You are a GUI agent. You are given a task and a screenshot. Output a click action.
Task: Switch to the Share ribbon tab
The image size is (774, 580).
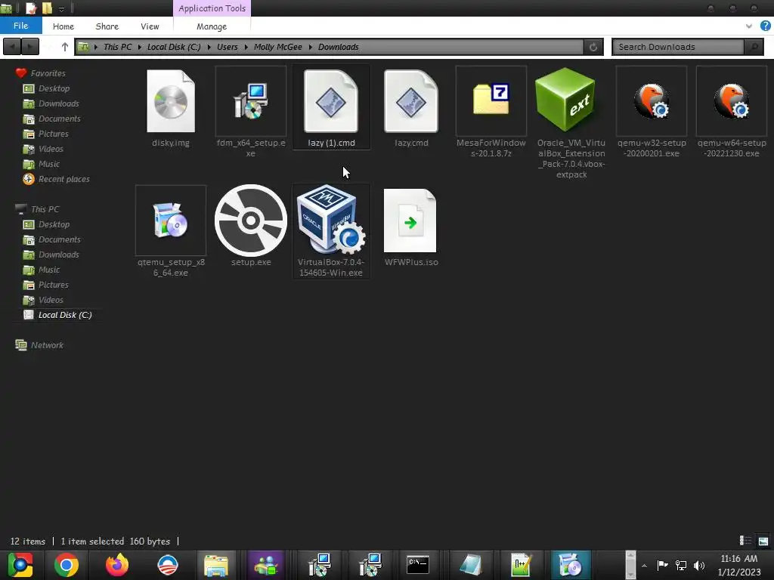tap(107, 26)
